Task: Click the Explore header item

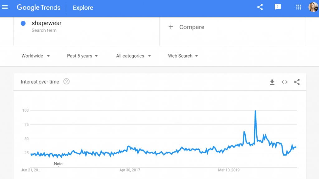Action: point(83,8)
